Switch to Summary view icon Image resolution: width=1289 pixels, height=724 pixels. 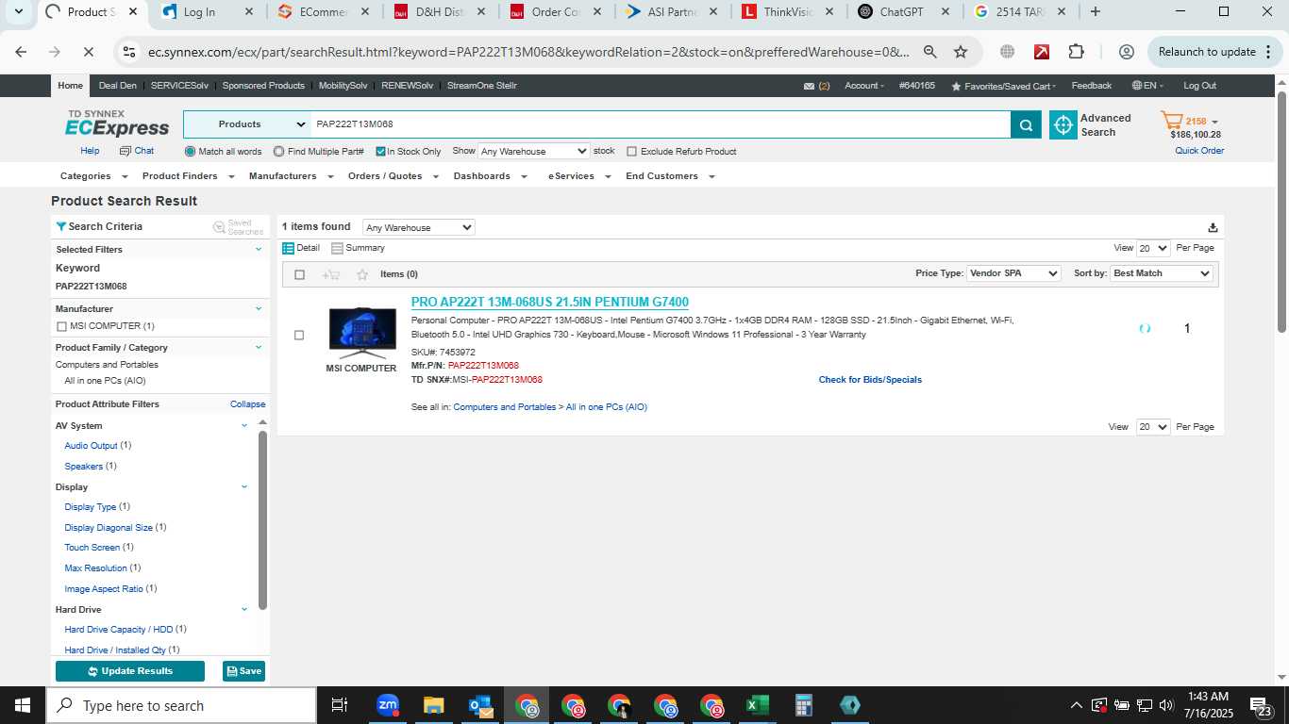click(337, 248)
